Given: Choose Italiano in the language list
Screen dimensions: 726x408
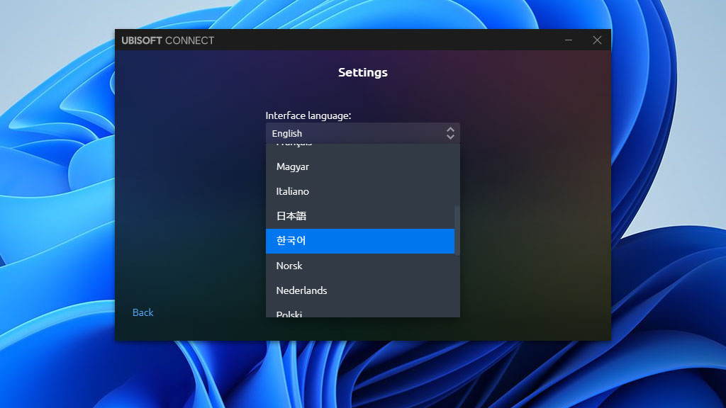Looking at the screenshot, I should (360, 191).
